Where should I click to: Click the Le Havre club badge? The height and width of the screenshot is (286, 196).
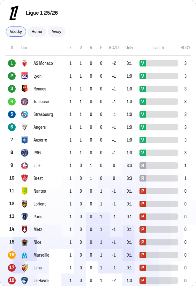point(24,281)
